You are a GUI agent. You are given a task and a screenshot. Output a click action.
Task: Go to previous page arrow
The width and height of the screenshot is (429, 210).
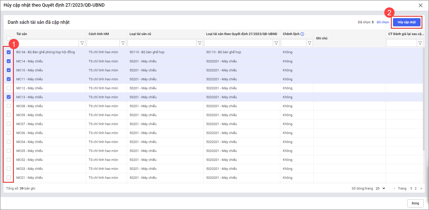point(395,189)
